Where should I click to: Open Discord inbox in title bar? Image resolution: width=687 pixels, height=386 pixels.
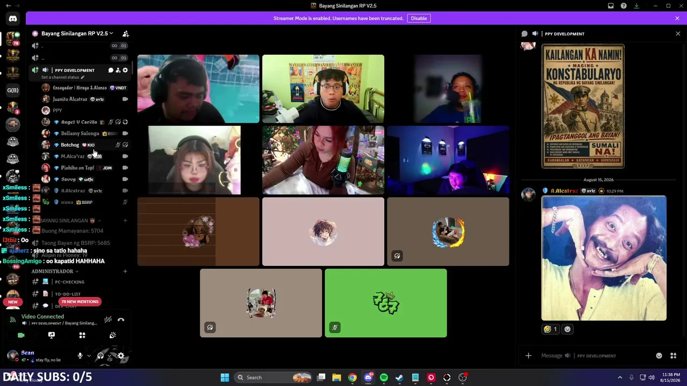611,6
